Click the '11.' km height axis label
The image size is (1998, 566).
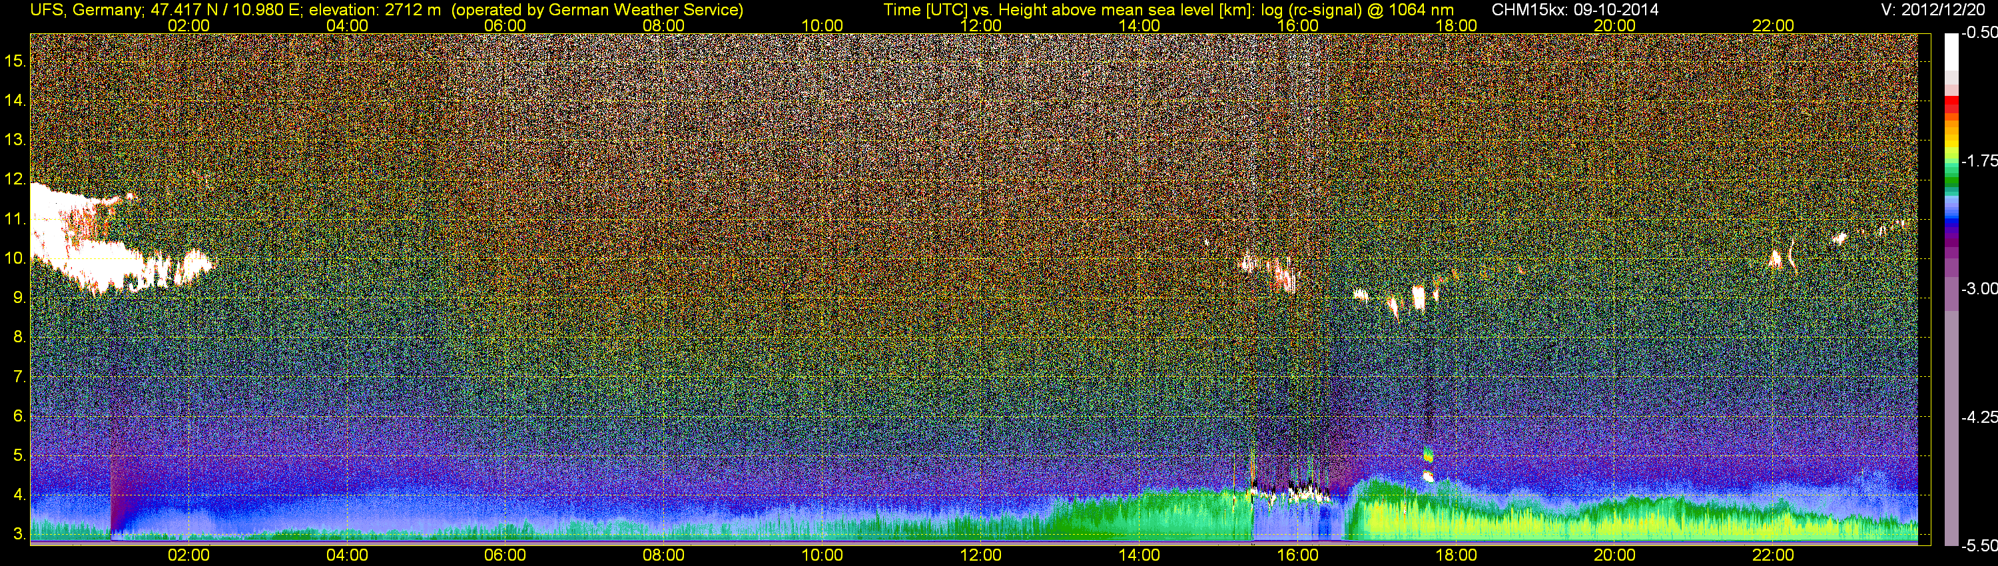pos(15,220)
